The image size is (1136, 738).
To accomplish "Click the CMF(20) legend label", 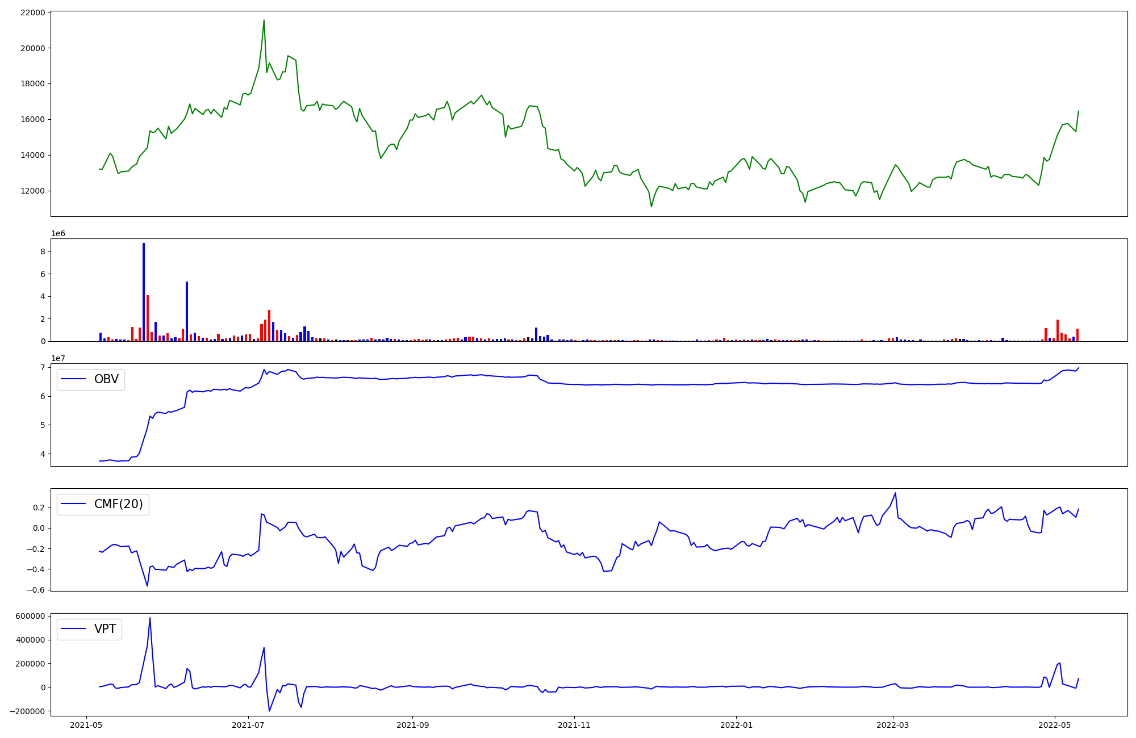I will 118,504.
